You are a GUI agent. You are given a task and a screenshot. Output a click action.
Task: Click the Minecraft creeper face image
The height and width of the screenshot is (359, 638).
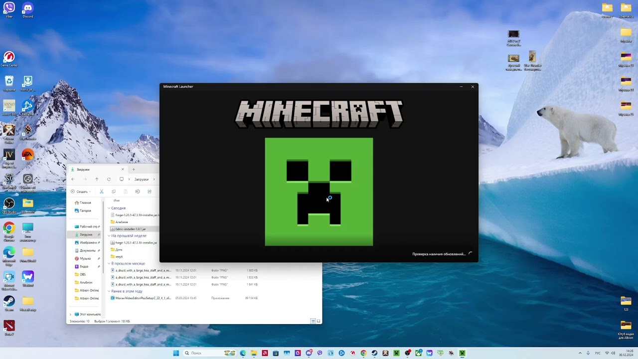click(319, 191)
